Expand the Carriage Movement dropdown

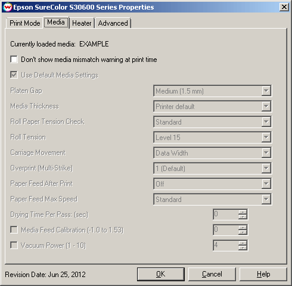pyautogui.click(x=212, y=153)
